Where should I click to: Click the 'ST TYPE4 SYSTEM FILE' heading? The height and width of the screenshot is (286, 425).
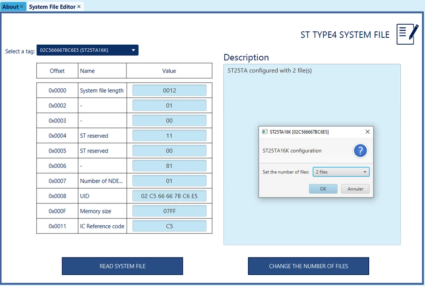345,35
